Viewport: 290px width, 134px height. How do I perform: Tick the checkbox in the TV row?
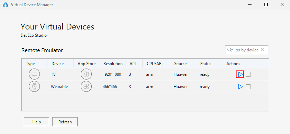point(248,74)
